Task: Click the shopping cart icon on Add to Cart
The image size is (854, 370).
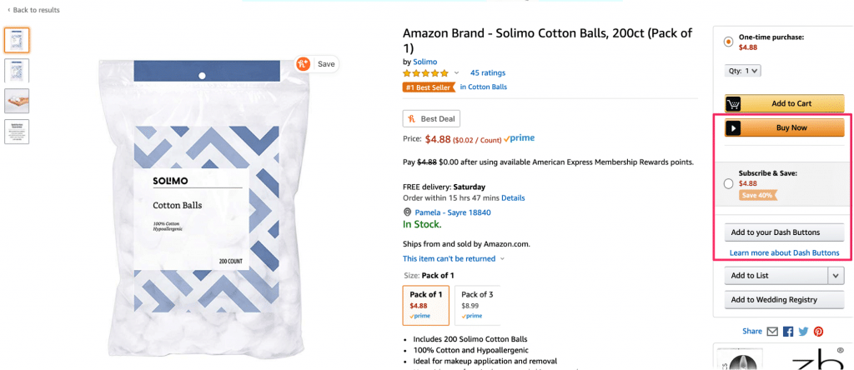Action: point(734,104)
